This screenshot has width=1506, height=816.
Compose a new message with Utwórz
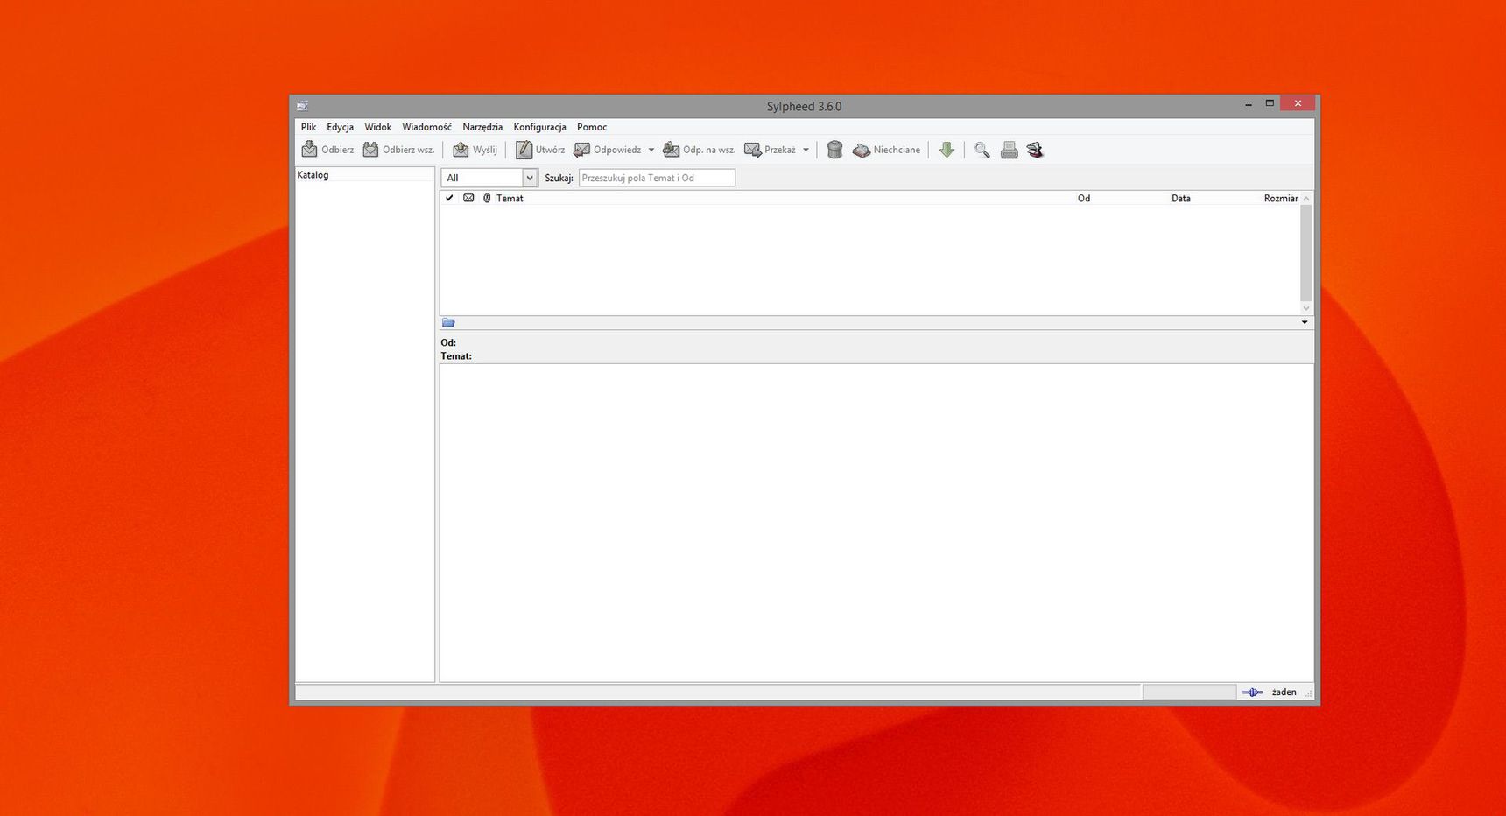tap(540, 150)
